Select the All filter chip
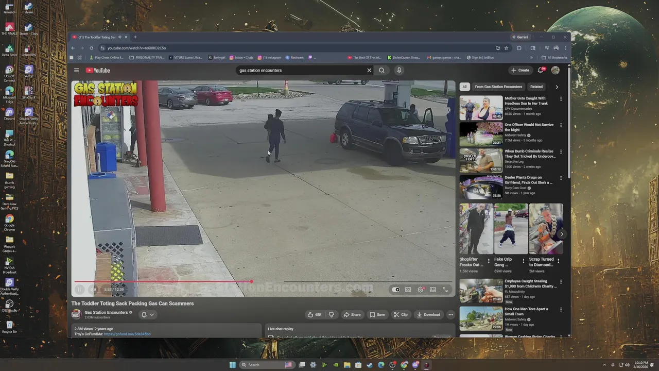Screen dimensions: 659x371 tap(464, 87)
